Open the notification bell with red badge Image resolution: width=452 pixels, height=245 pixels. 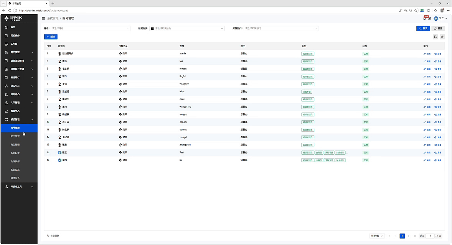[425, 18]
